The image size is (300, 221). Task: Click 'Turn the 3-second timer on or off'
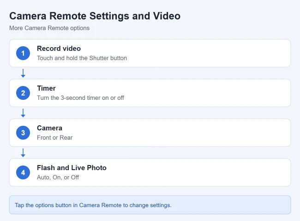[80, 98]
